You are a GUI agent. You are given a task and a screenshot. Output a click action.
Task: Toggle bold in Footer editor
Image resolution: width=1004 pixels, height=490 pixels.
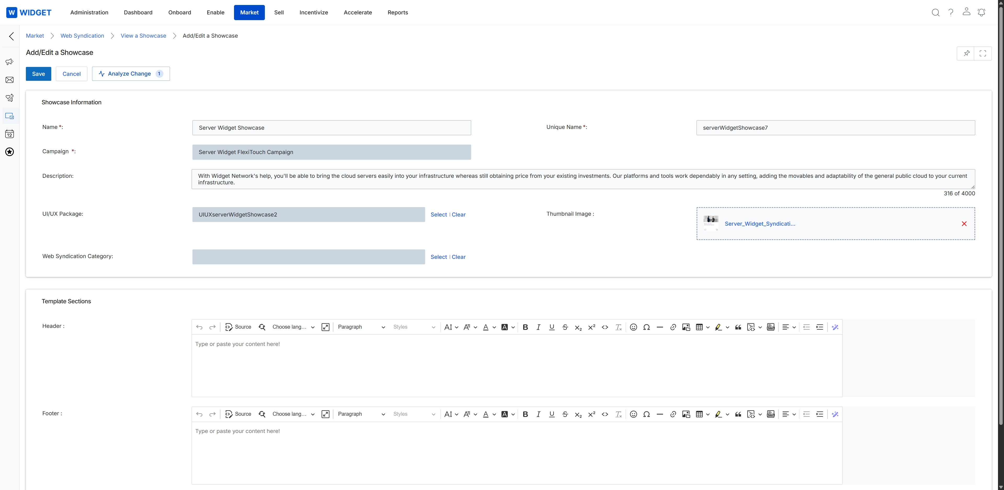point(525,414)
